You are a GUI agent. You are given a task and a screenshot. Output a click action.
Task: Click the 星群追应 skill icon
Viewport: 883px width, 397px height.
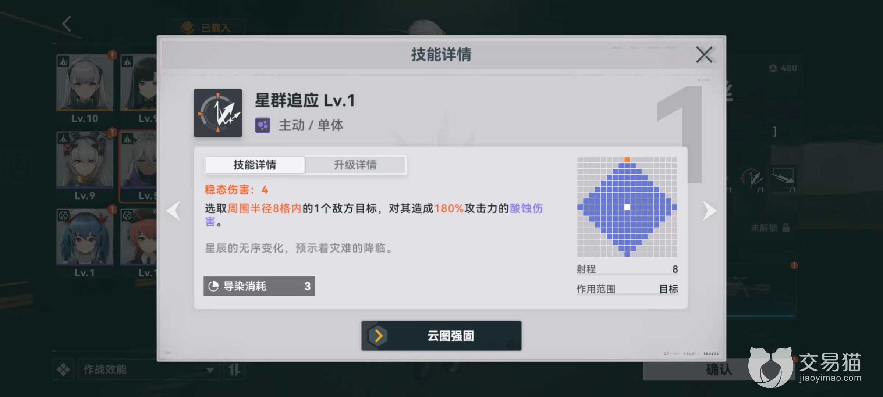tap(218, 113)
